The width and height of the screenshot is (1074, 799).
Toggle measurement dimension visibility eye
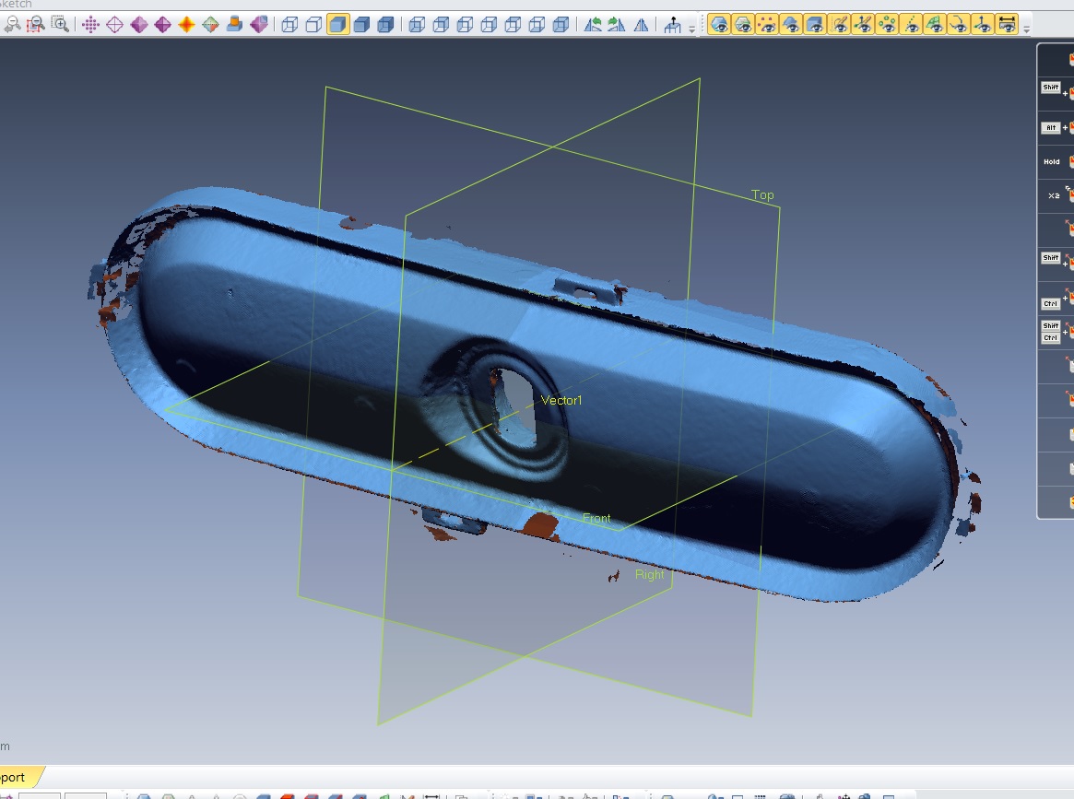1008,25
